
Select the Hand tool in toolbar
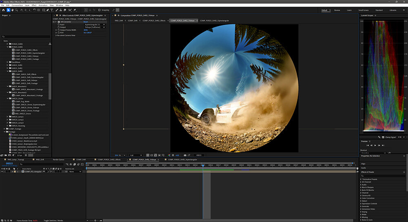click(12, 10)
